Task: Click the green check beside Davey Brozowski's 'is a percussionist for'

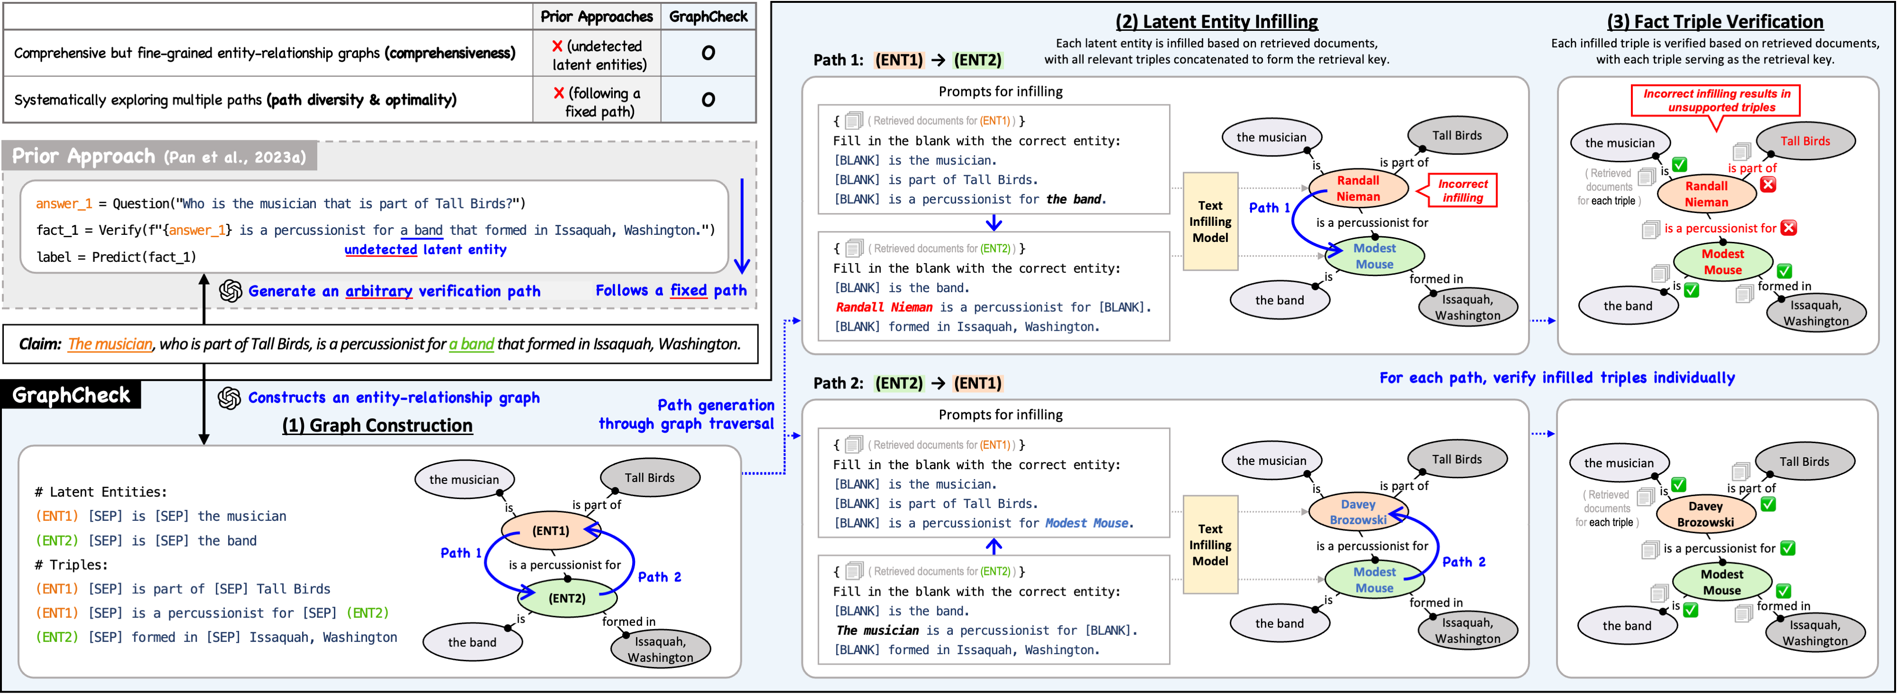Action: [1787, 549]
